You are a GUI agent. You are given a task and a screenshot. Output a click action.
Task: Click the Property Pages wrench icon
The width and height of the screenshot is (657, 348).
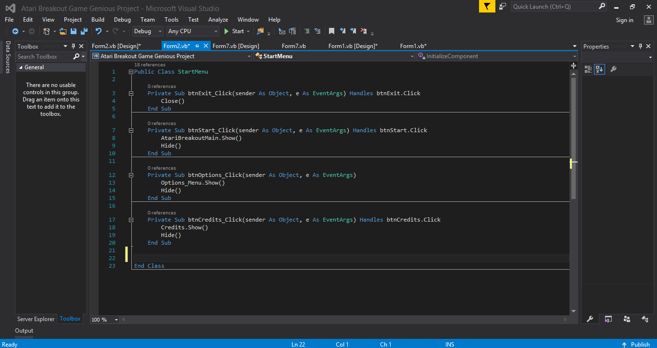coord(613,69)
